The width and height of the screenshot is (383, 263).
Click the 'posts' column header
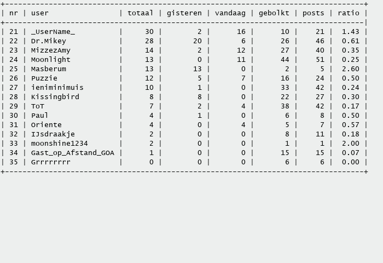313,13
